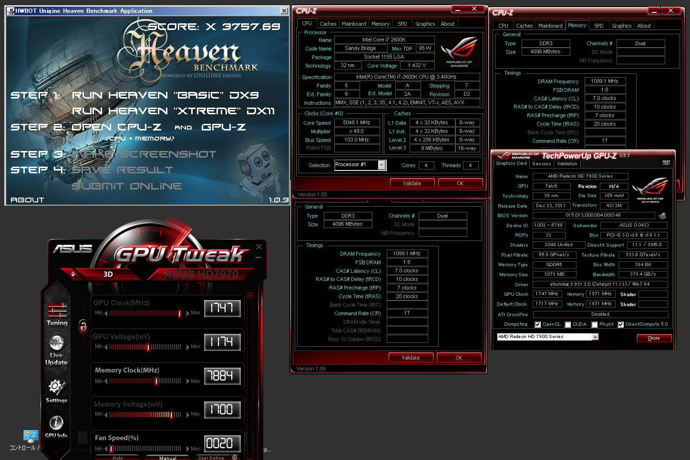Select SPD tab in CPU-Z window with Memory tab active
Screen dimensions: 690x460
pyautogui.click(x=598, y=26)
